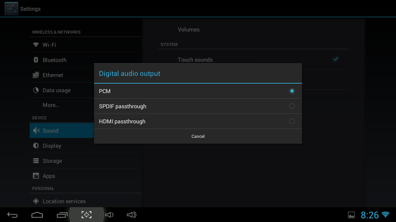
Task: Tap the Back navigation arrow
Action: pyautogui.click(x=12, y=215)
